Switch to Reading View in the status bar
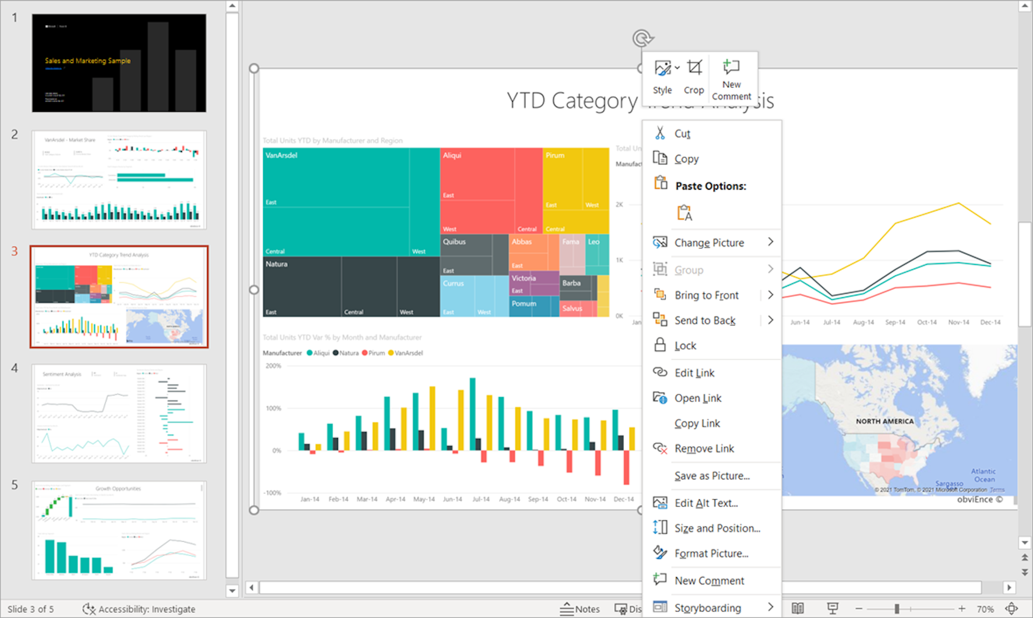 [798, 609]
